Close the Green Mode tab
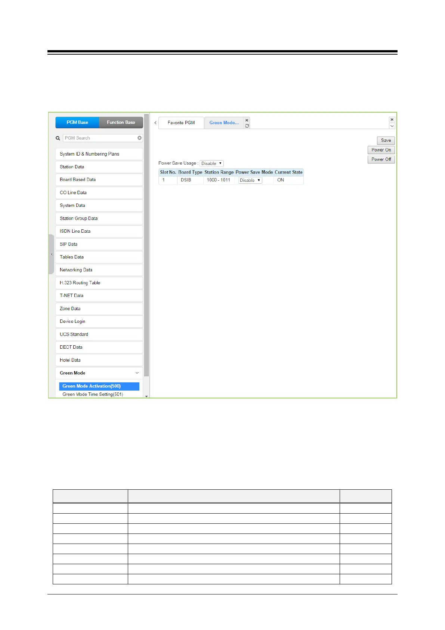Image resolution: width=445 pixels, height=630 pixels. (247, 120)
